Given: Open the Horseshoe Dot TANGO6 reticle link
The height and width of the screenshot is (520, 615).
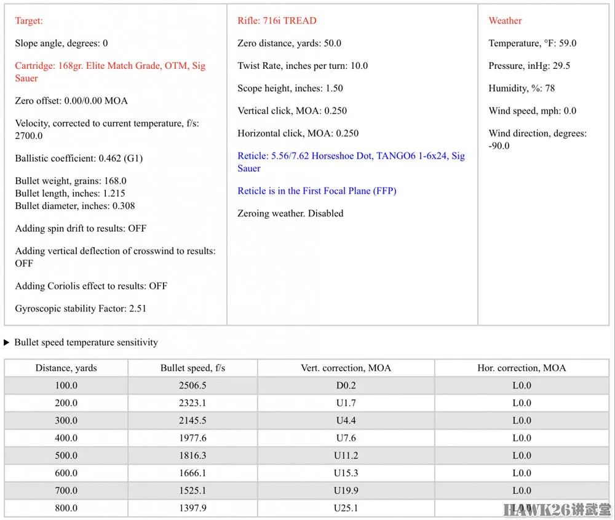Looking at the screenshot, I should (351, 162).
